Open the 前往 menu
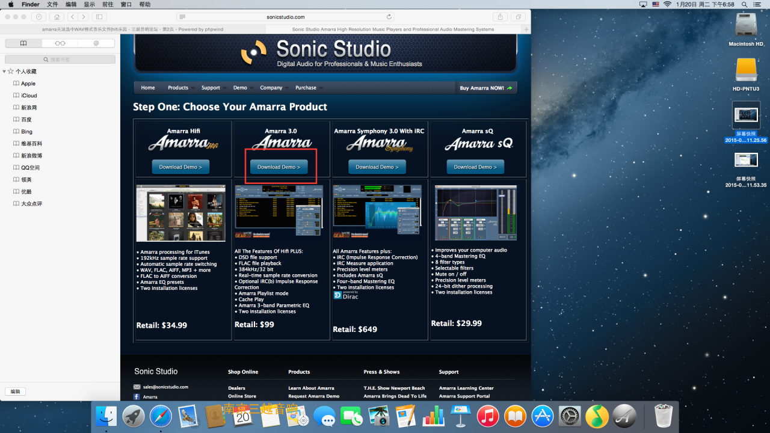This screenshot has height=433, width=770. click(x=108, y=4)
